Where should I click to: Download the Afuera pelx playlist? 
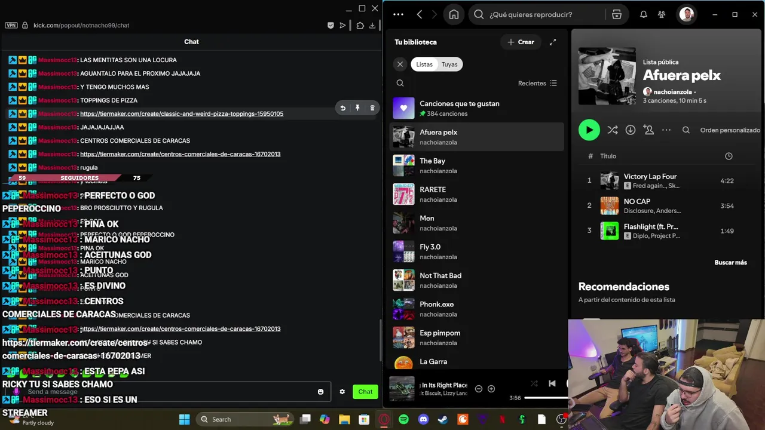click(x=631, y=130)
